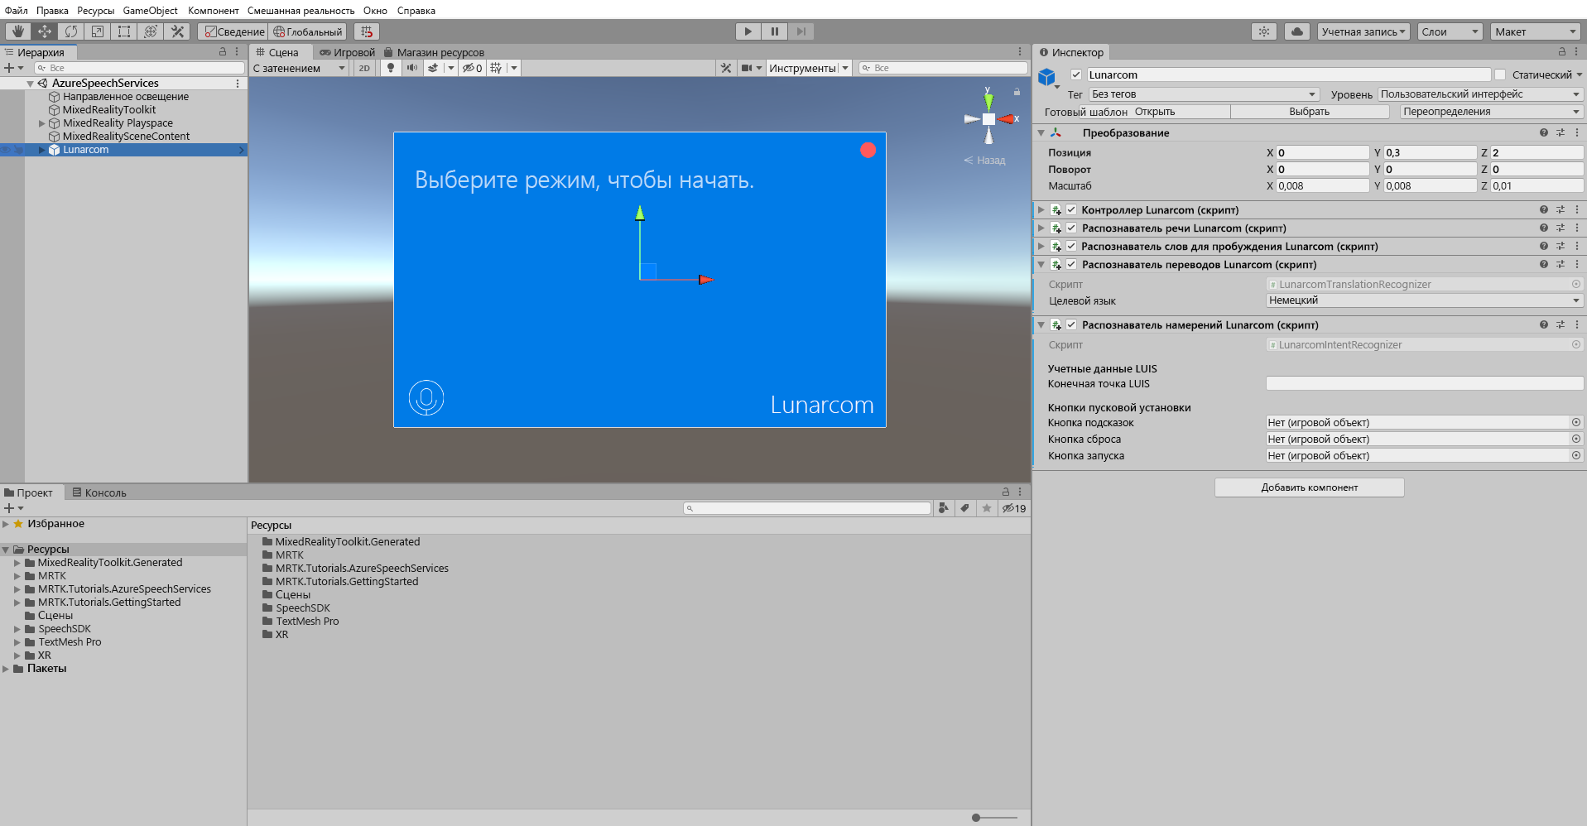Image resolution: width=1587 pixels, height=826 pixels.
Task: Switch to the Игровой tab
Action: 347,52
